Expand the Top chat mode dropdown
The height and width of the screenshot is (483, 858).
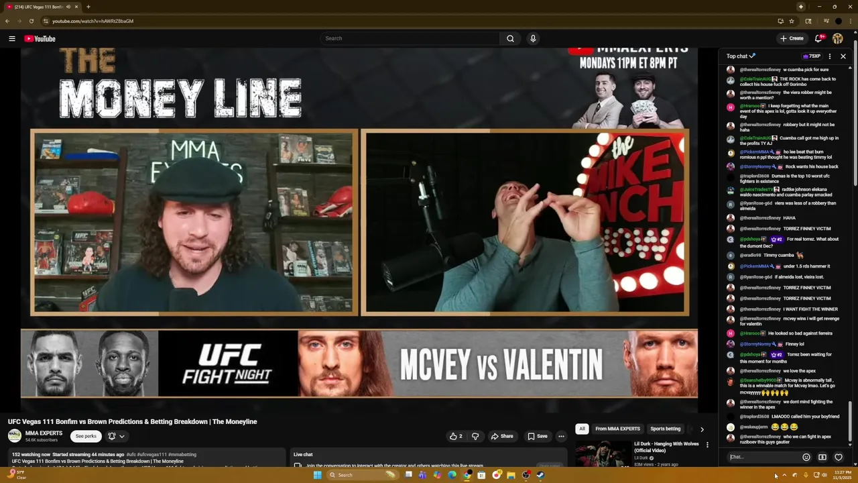[741, 56]
